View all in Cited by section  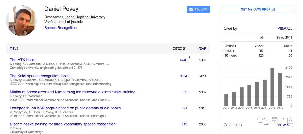(x=285, y=29)
